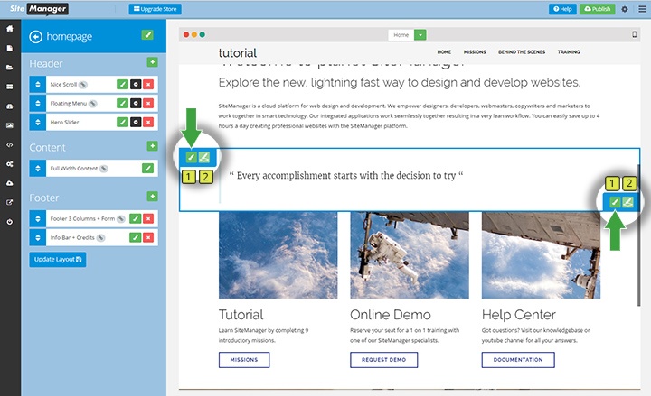Click the DOCUMENTATION button
Viewport: 651px width, 396px height.
pyautogui.click(x=518, y=360)
